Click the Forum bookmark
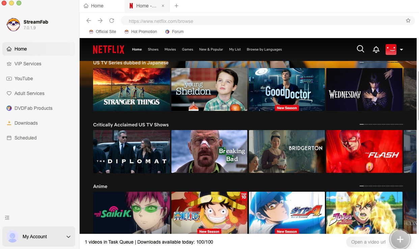This screenshot has width=419, height=249. click(x=174, y=32)
